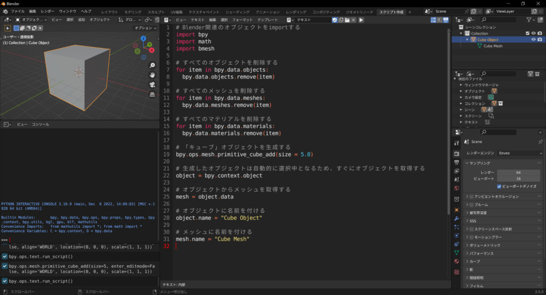Open the Modifier properties wrench tab
Image resolution: width=546 pixels, height=295 pixels.
[x=457, y=219]
